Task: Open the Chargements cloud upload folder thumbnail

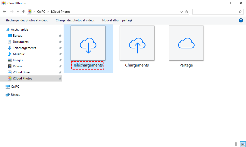Action: pyautogui.click(x=137, y=43)
